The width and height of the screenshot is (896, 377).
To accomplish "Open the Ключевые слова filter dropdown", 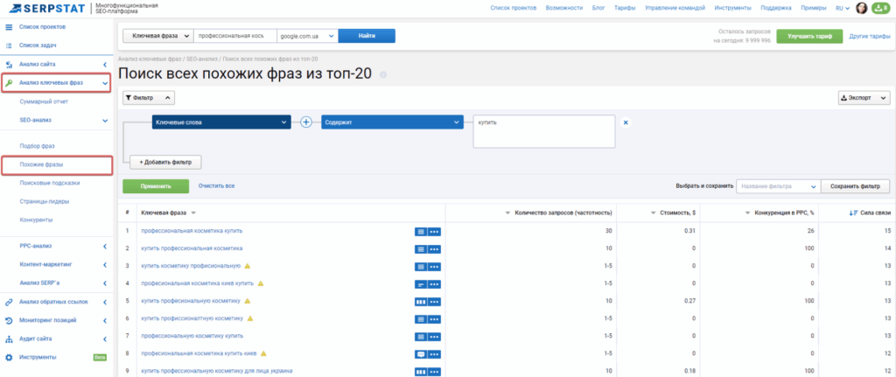I will 221,122.
